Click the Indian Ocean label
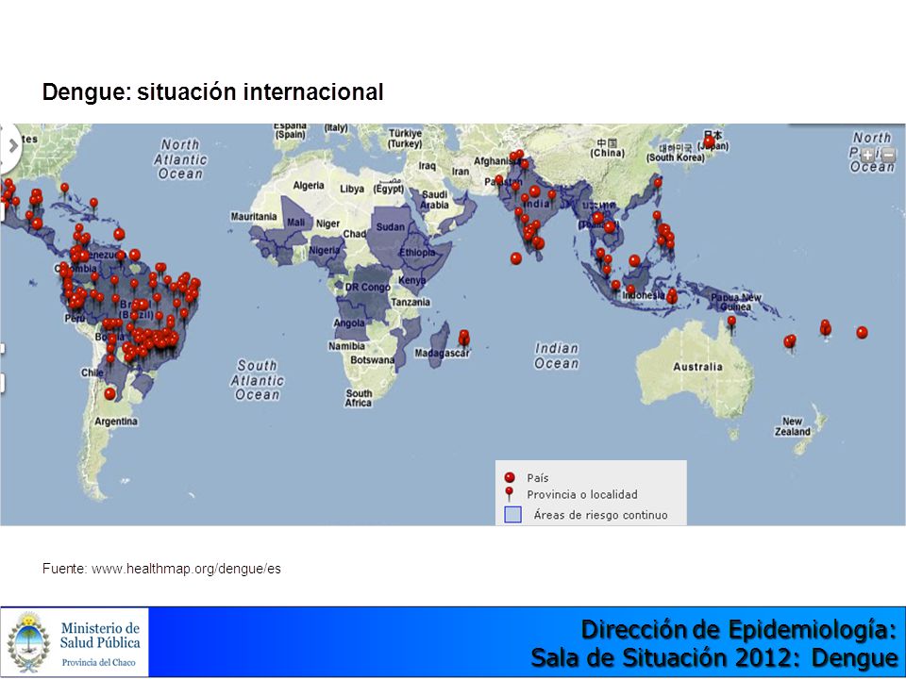The image size is (906, 679). pos(557,356)
